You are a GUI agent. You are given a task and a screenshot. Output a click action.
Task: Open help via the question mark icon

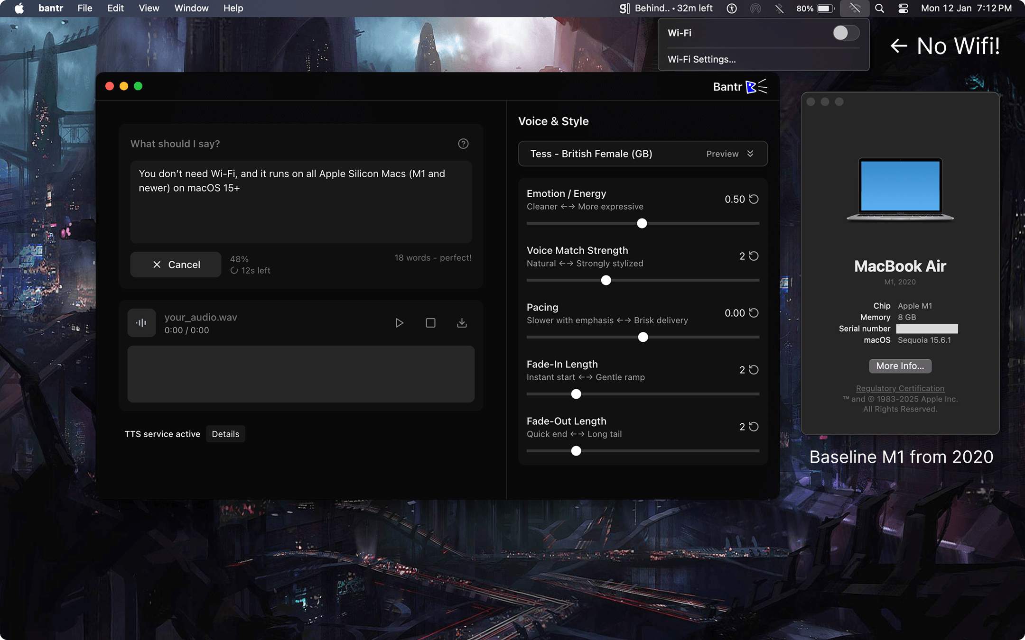(463, 143)
